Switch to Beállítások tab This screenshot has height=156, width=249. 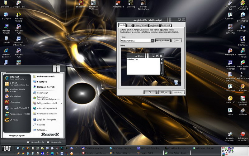point(166,25)
